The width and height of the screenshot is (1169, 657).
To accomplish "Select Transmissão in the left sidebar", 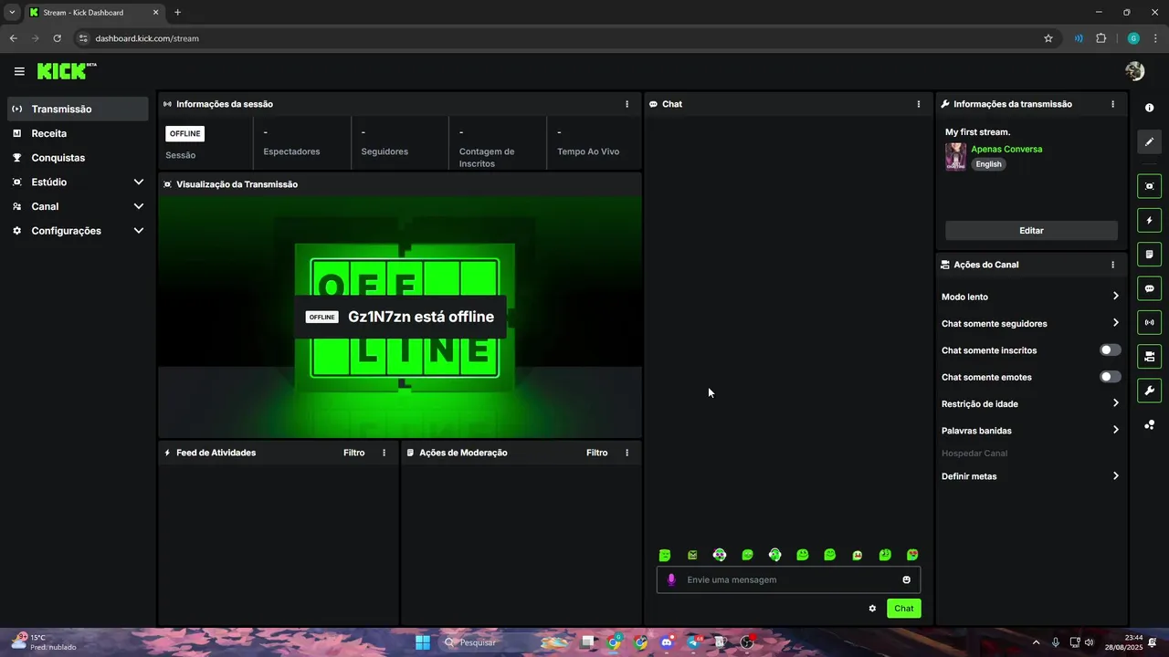I will point(77,109).
